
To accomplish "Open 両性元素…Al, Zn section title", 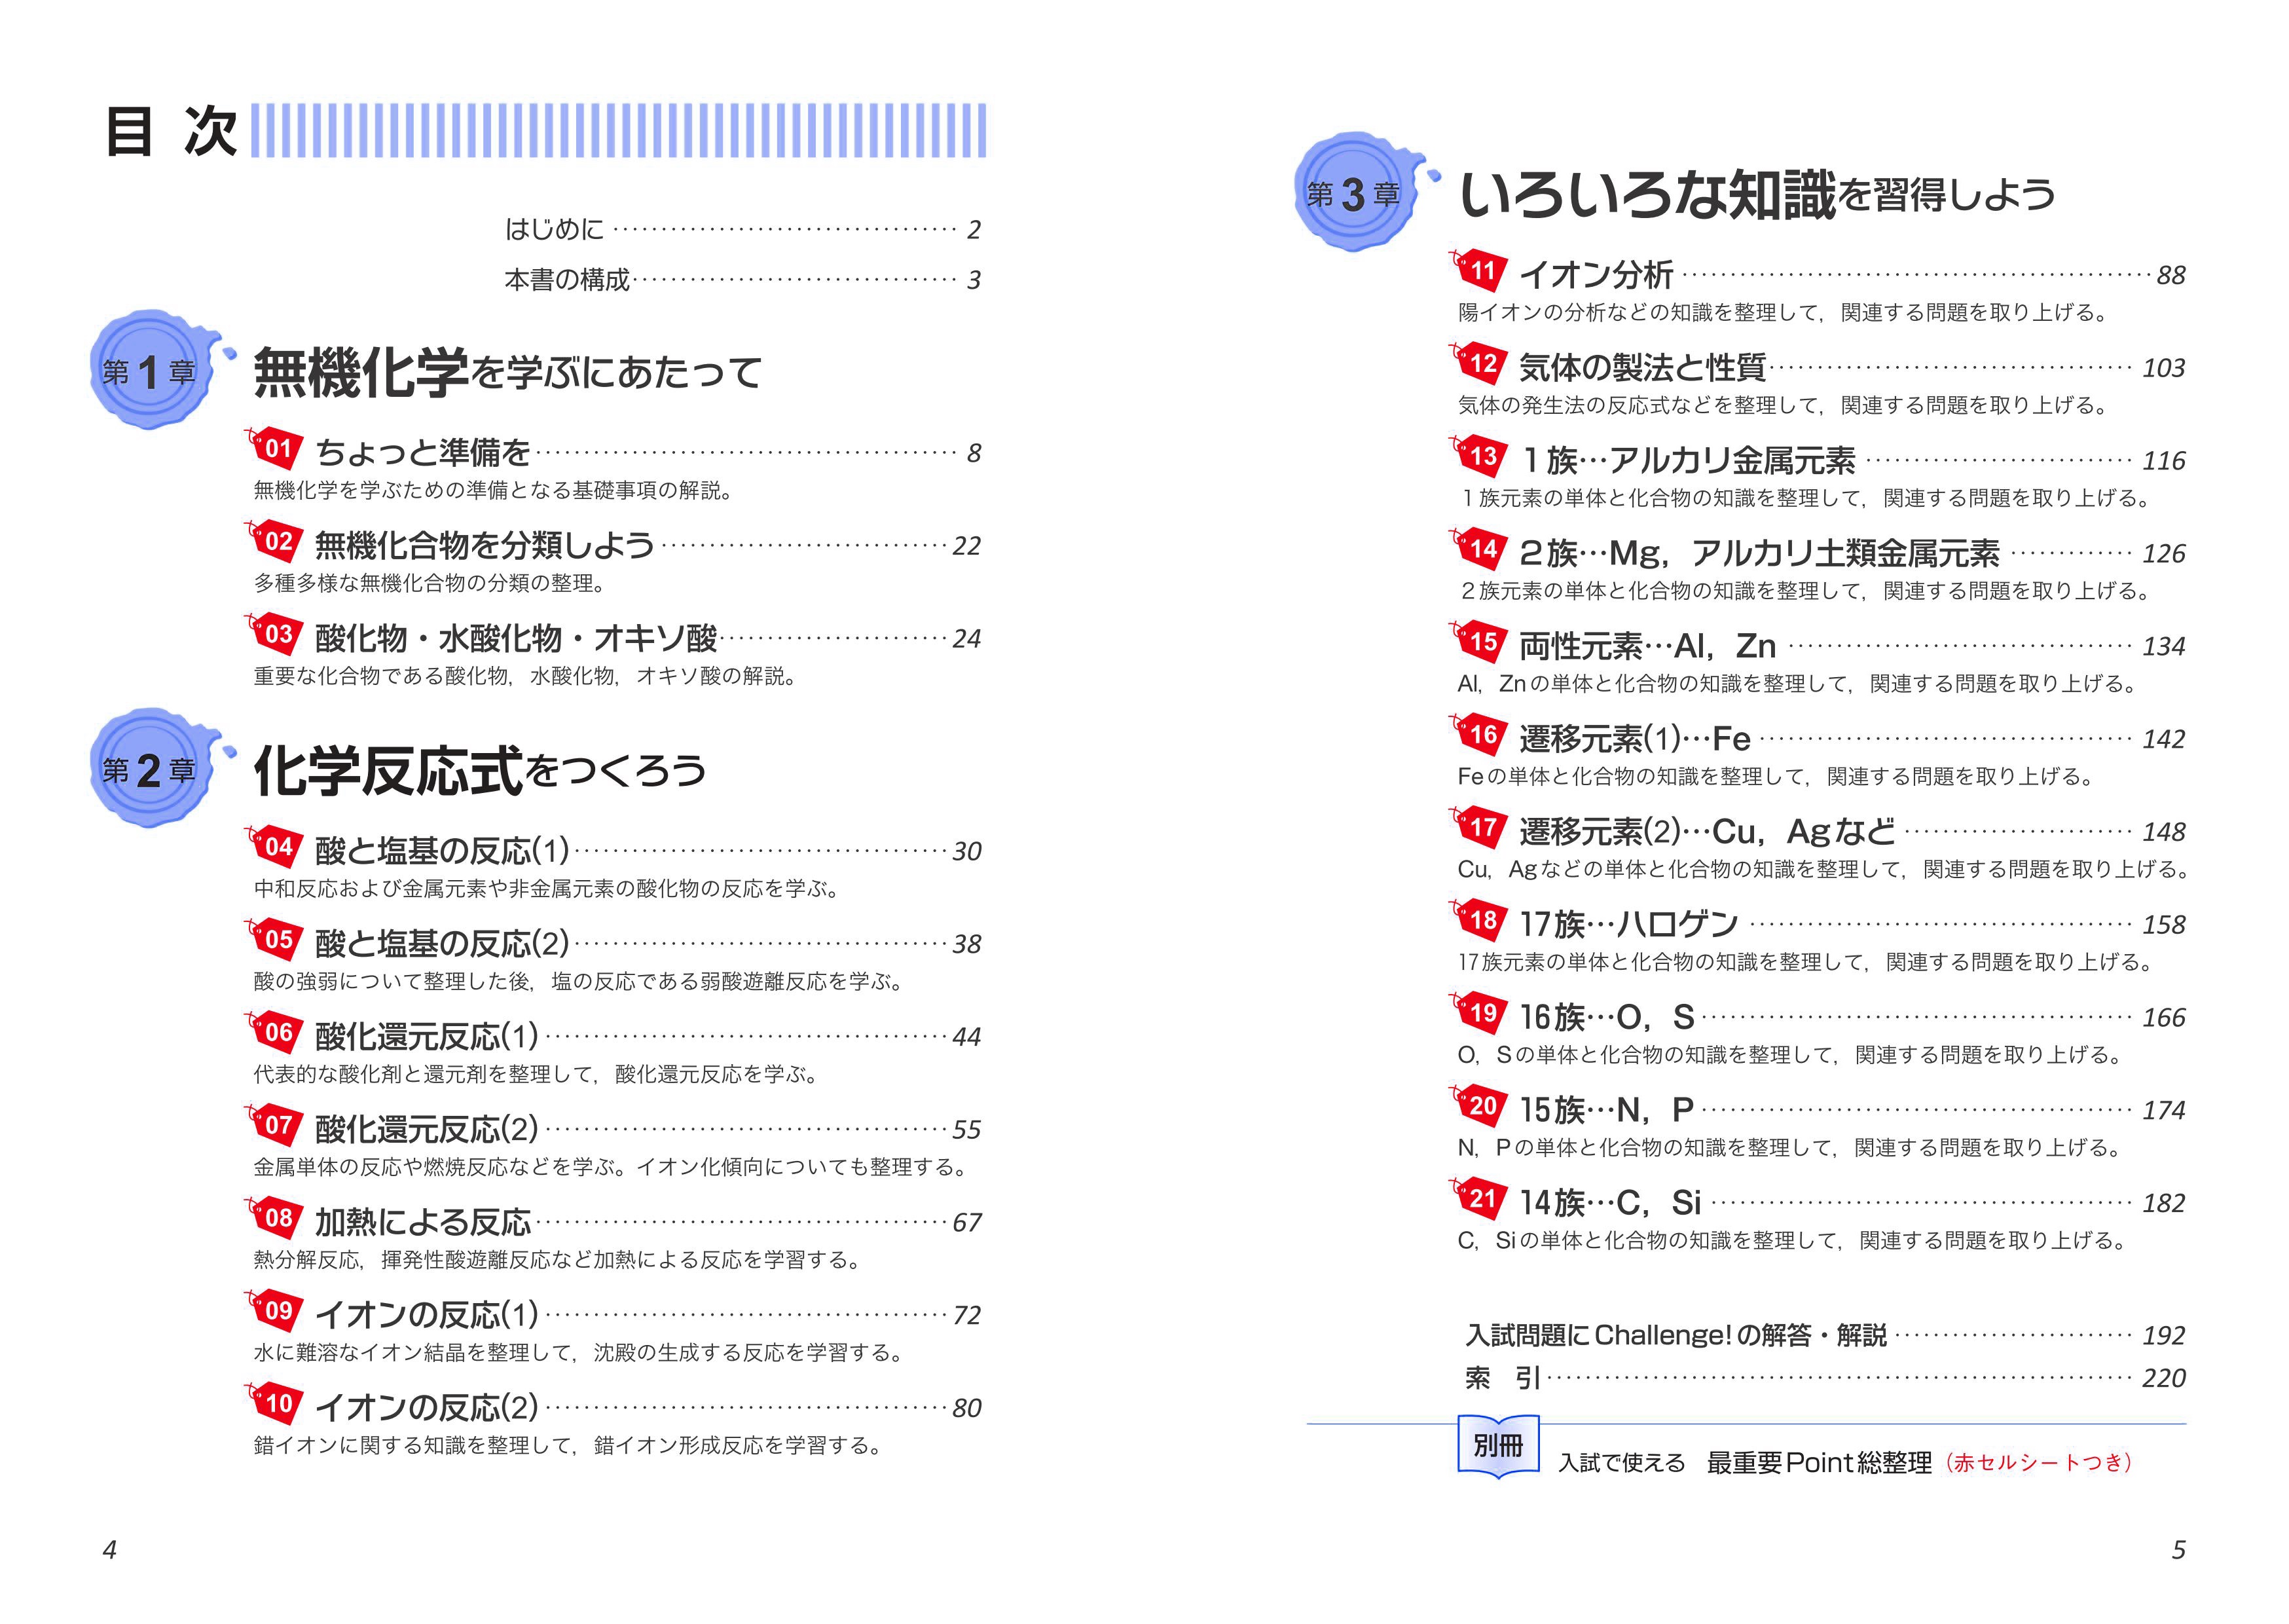I will click(x=1647, y=646).
